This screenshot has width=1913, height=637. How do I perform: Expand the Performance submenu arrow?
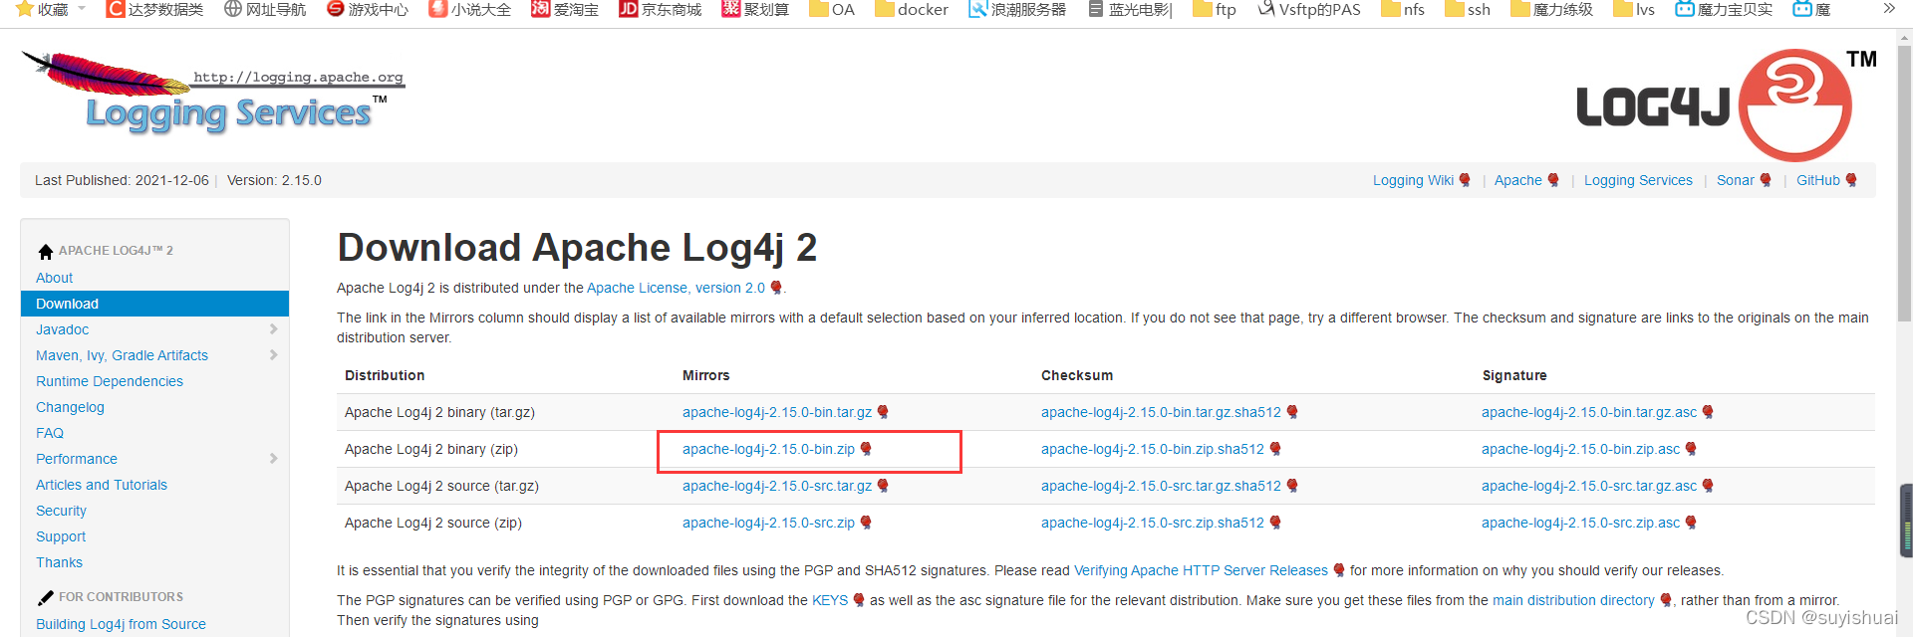coord(273,458)
